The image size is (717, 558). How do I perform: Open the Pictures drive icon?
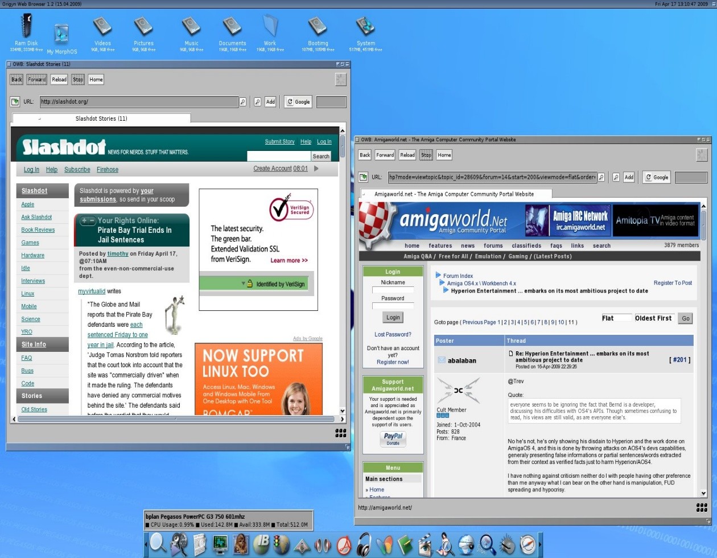click(x=143, y=27)
